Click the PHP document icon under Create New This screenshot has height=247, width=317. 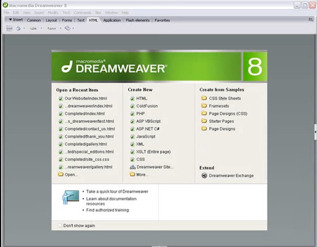(x=132, y=114)
